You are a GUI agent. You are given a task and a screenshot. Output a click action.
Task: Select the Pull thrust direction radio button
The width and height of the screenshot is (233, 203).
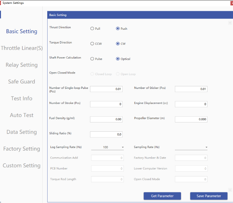tap(92, 29)
